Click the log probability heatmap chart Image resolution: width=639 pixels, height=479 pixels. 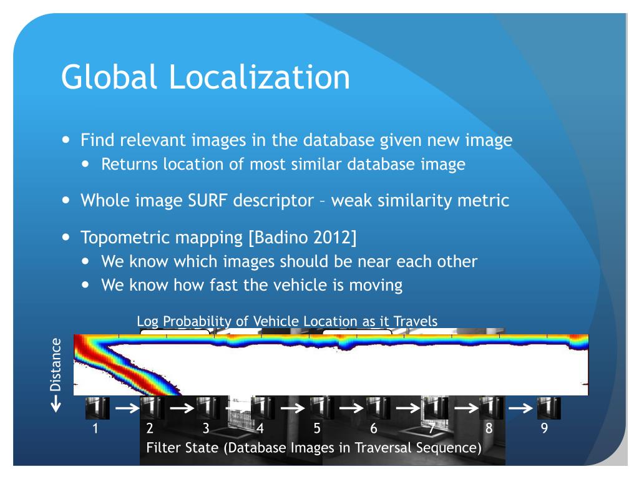(x=331, y=364)
